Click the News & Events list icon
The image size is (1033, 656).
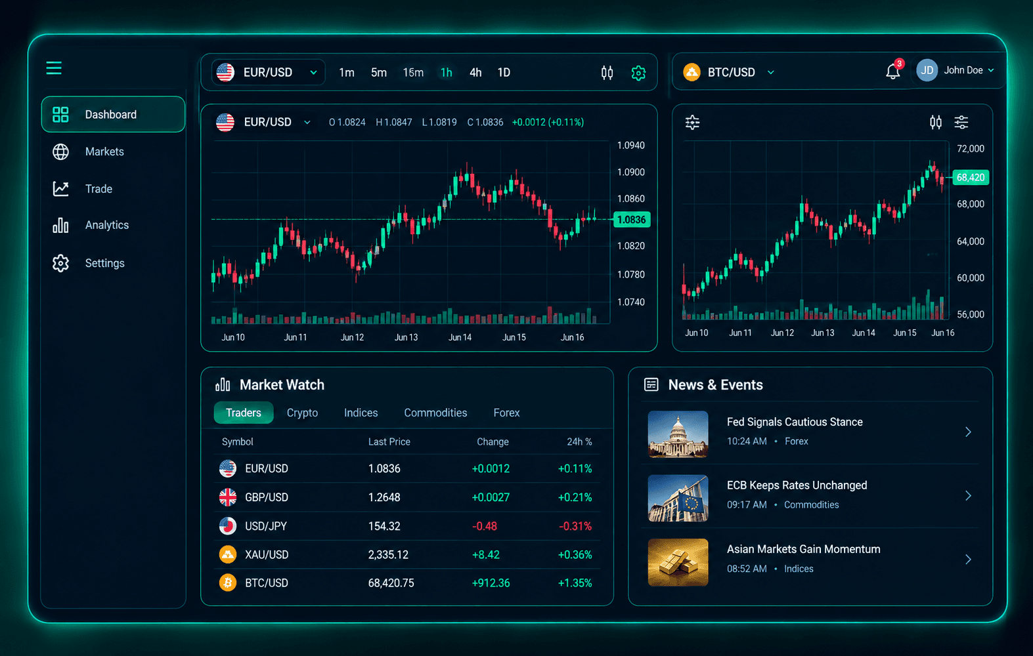pos(651,384)
